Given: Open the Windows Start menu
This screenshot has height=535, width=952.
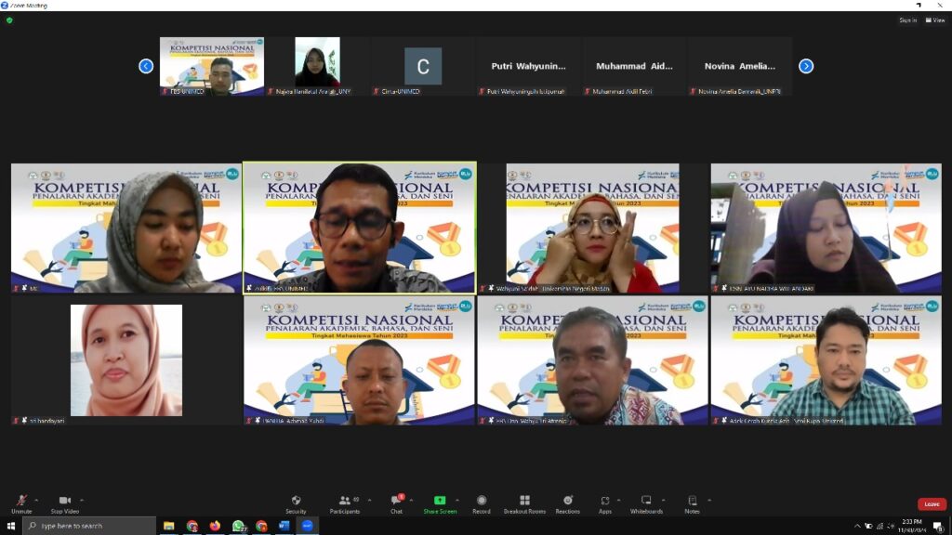Looking at the screenshot, I should point(10,526).
